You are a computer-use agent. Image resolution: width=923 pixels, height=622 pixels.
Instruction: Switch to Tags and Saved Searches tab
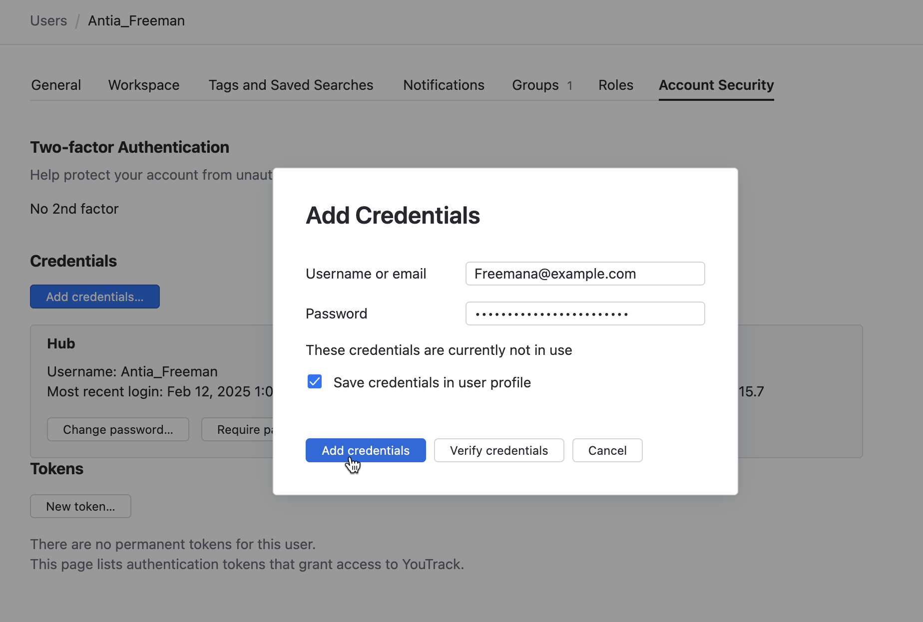point(291,85)
